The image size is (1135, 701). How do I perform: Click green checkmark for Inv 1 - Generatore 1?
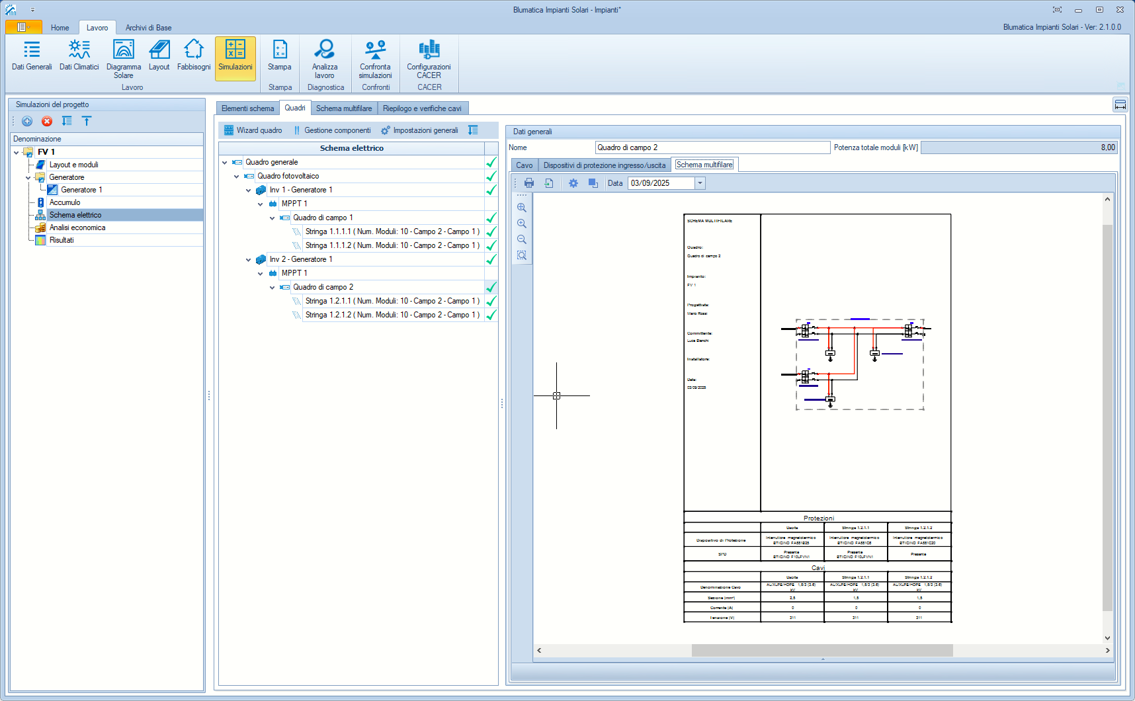pos(491,190)
